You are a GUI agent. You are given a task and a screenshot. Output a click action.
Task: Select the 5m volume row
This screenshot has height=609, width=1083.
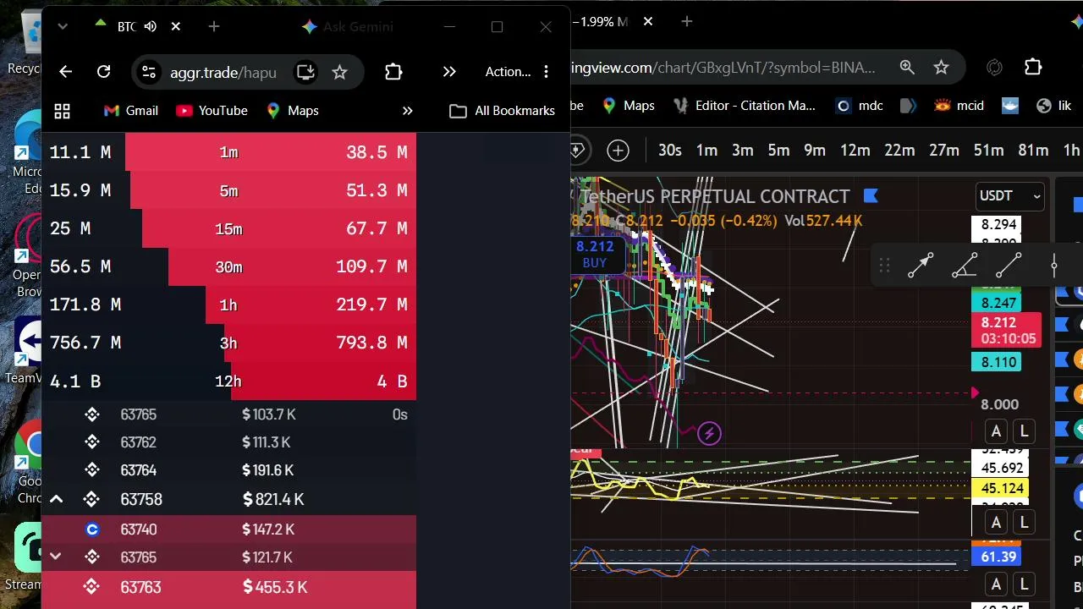point(228,190)
